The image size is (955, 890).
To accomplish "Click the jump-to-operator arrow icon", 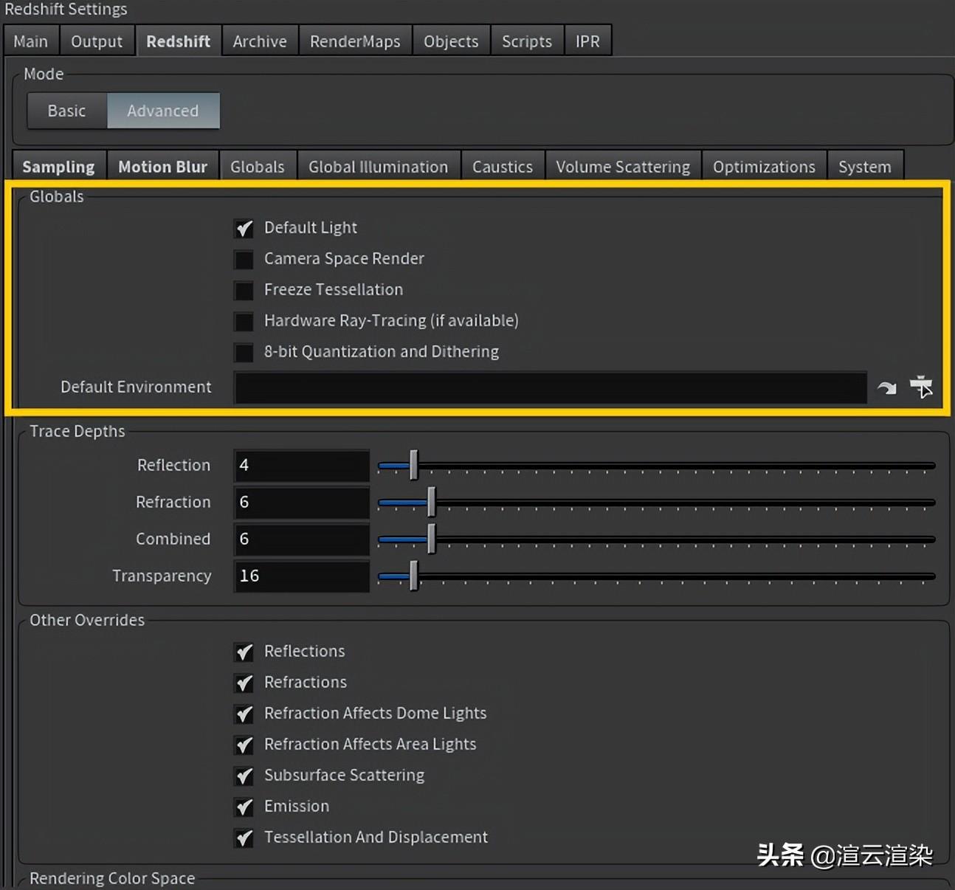I will point(886,387).
